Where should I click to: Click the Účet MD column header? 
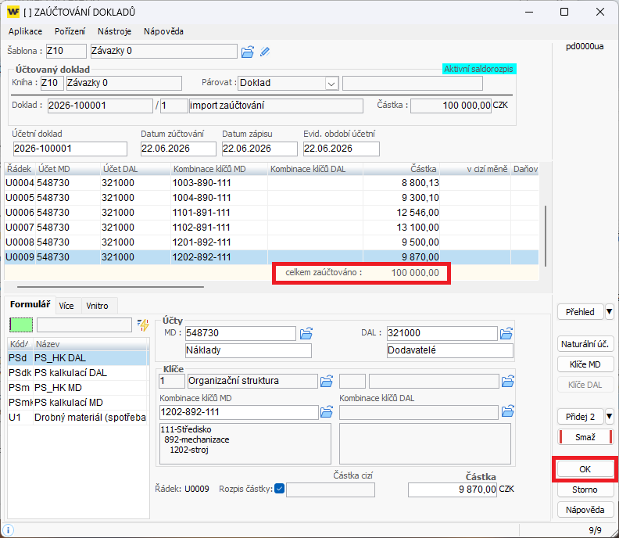[x=68, y=169]
